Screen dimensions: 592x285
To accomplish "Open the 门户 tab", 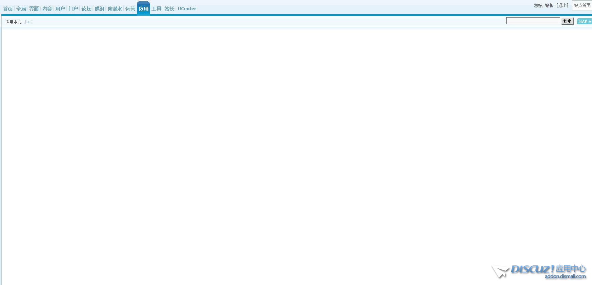I will [73, 9].
